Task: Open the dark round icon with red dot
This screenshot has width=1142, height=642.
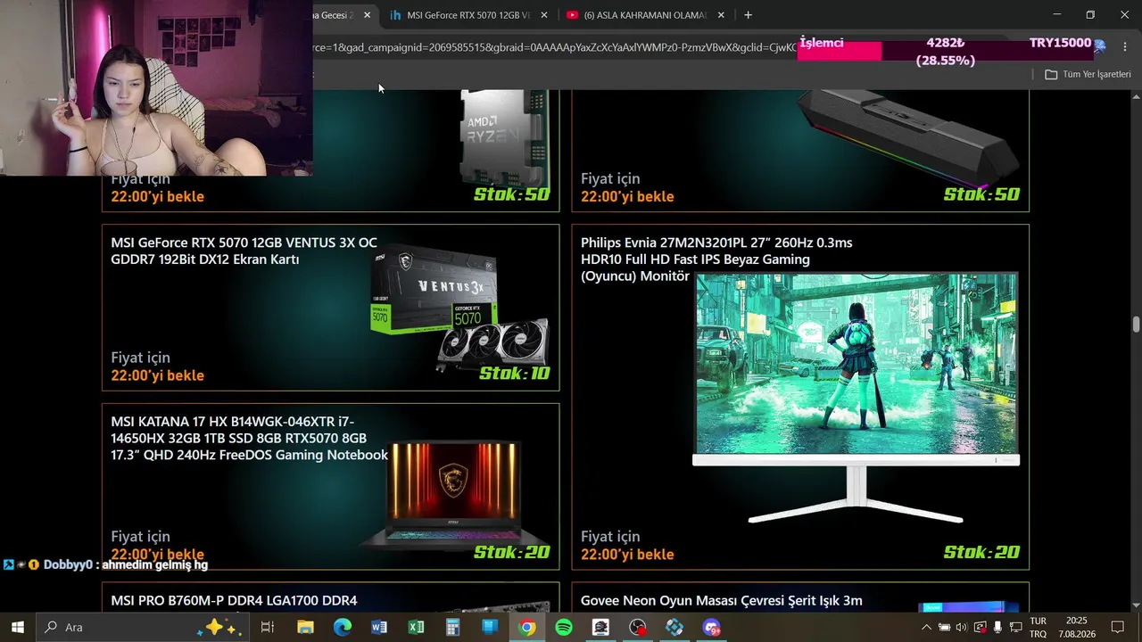Action: point(638,627)
